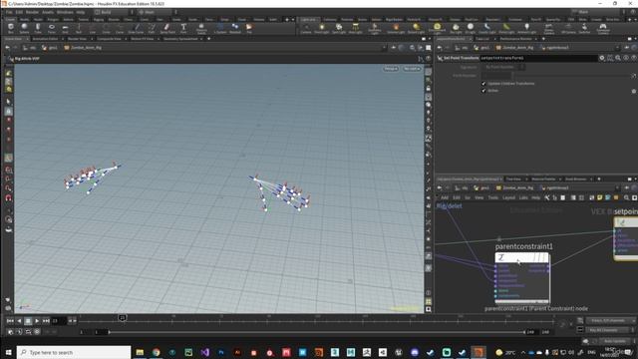Click Zombie_Anim_Rig path in scene view

[83, 48]
